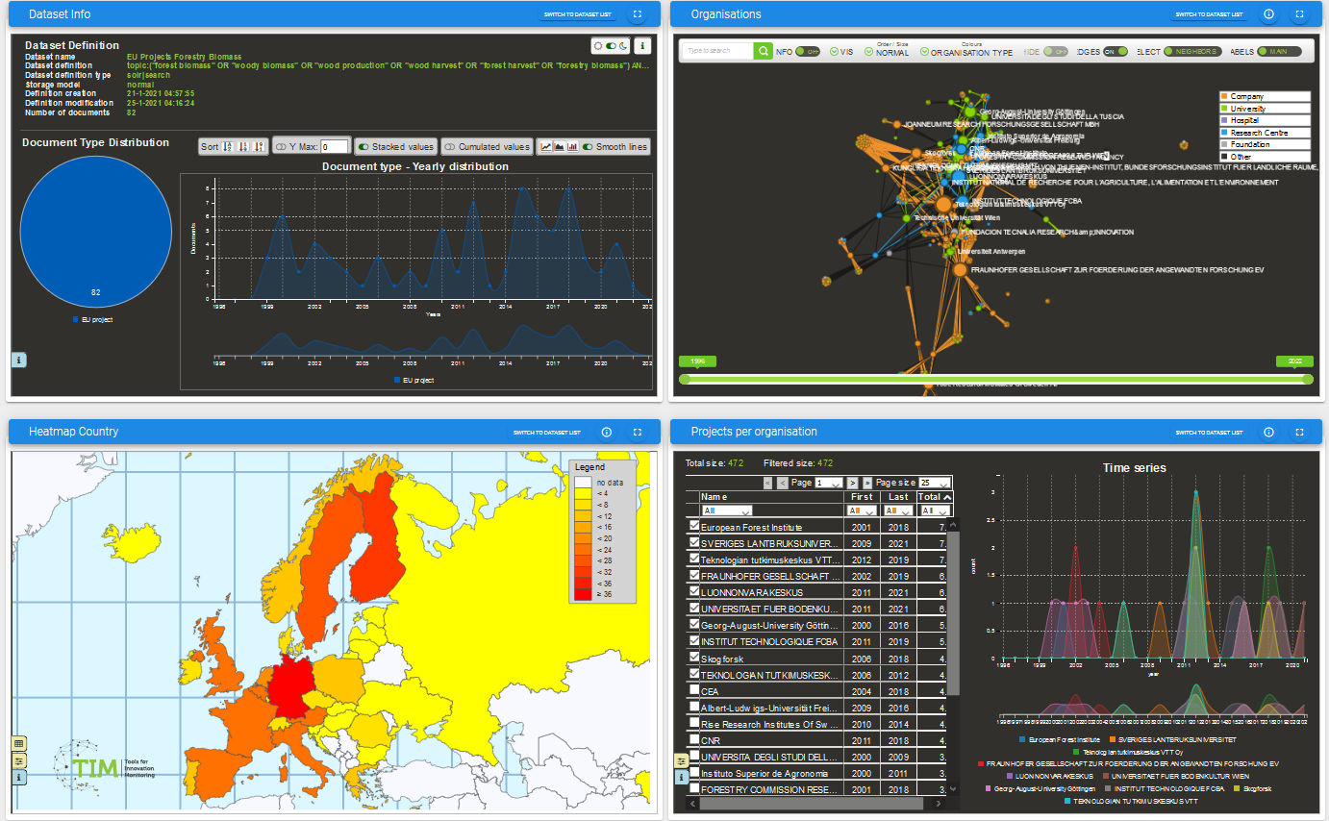Expand the Dataset Info panel to fullscreen
The image size is (1329, 821).
637,14
